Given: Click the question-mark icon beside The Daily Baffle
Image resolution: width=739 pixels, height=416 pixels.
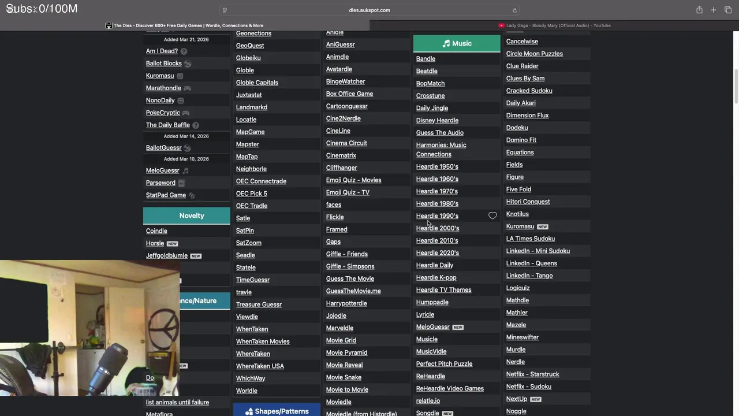Looking at the screenshot, I should [x=196, y=125].
